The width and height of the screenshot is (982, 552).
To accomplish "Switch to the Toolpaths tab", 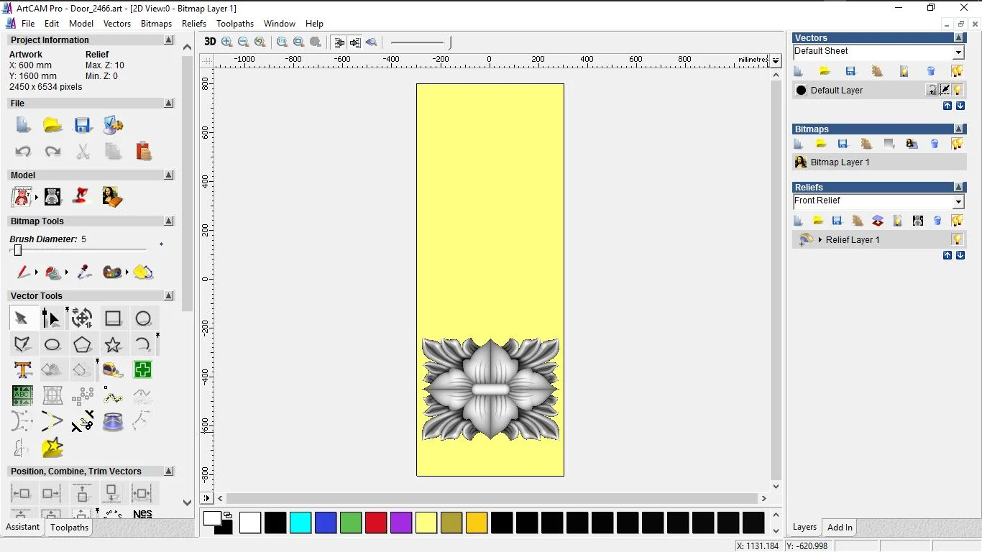I will coord(69,528).
